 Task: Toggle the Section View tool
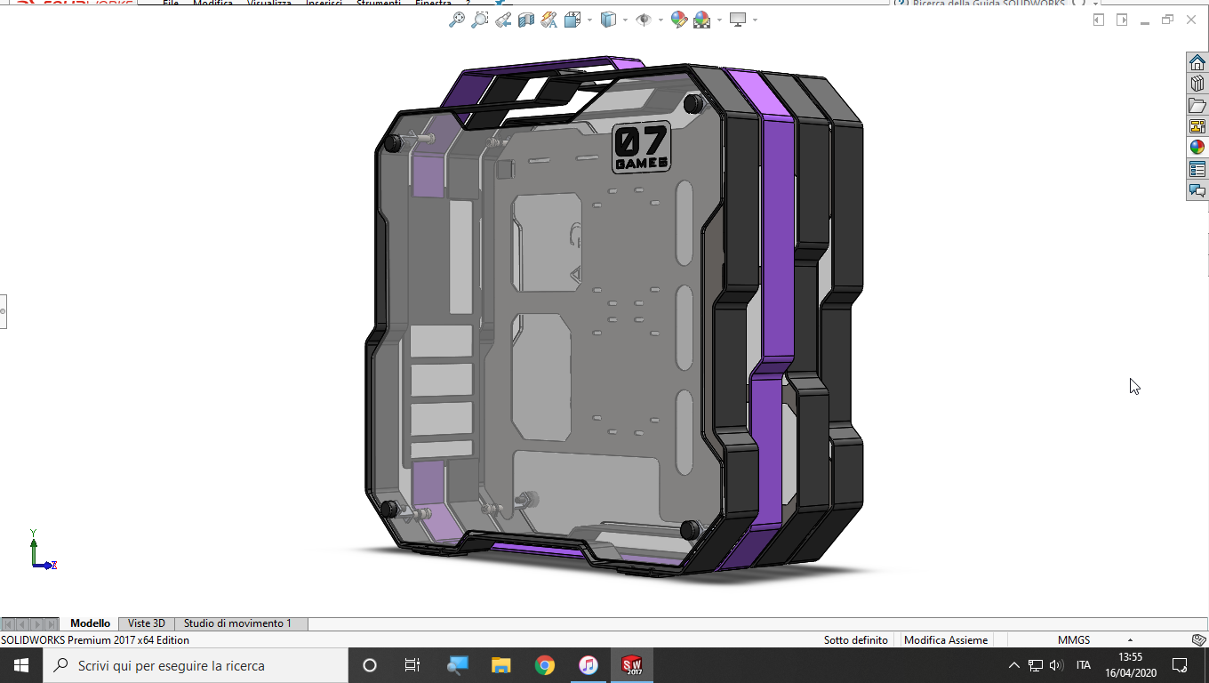coord(526,20)
